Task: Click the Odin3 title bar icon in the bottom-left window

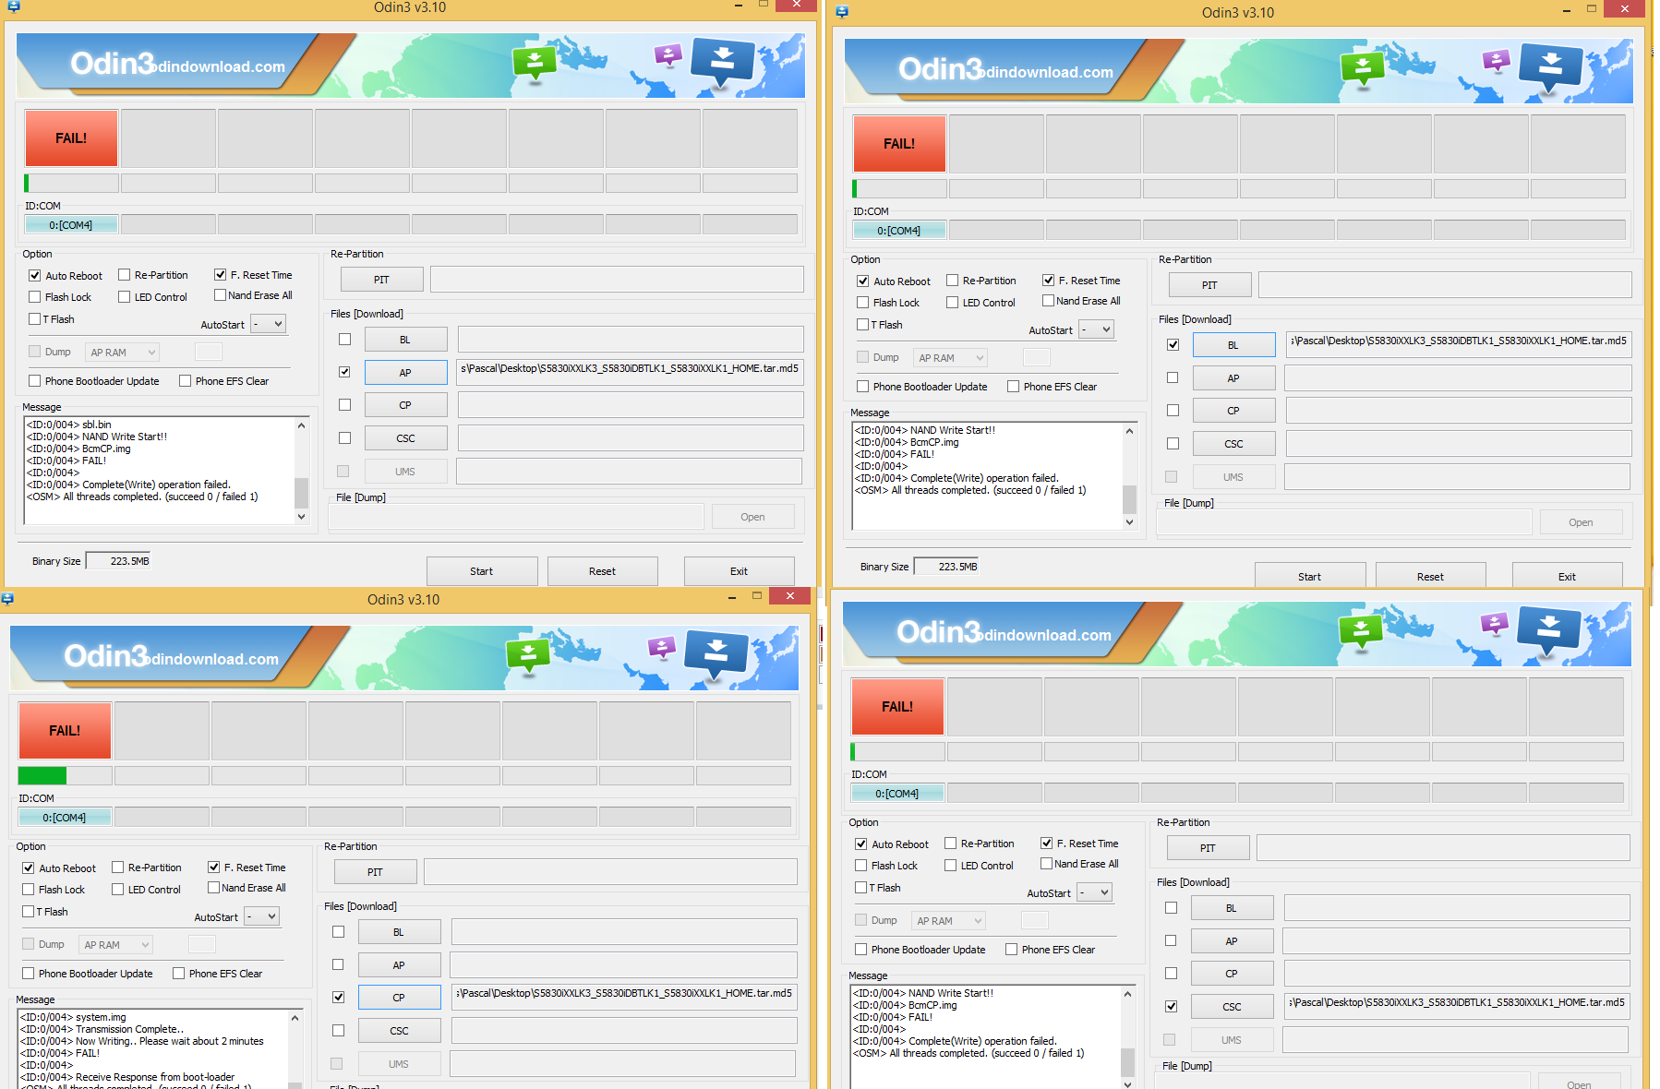Action: point(7,599)
